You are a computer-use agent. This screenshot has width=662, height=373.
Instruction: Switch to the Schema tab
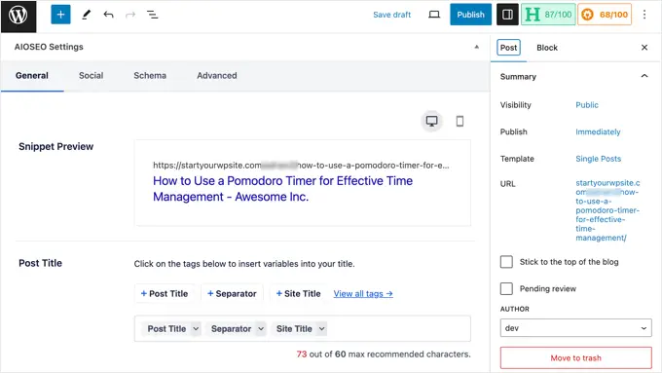coord(150,76)
